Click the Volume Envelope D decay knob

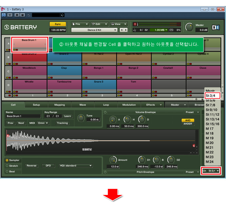coord(142,119)
